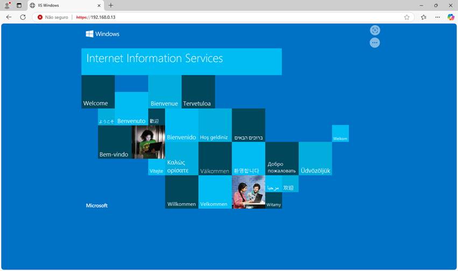Click the Bem-vindo tile
Image resolution: width=458 pixels, height=271 pixels.
tap(114, 142)
